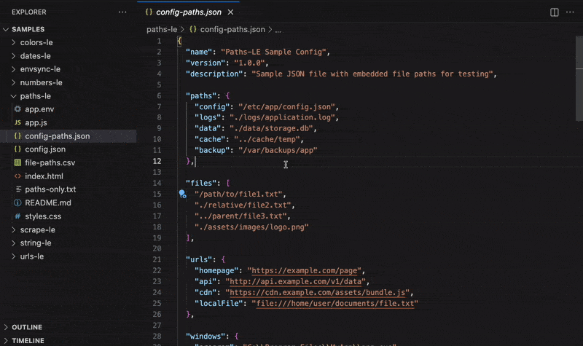Expand the string-le folder

pyautogui.click(x=13, y=243)
